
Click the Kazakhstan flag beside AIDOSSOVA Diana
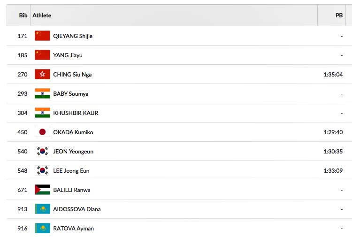click(x=42, y=209)
